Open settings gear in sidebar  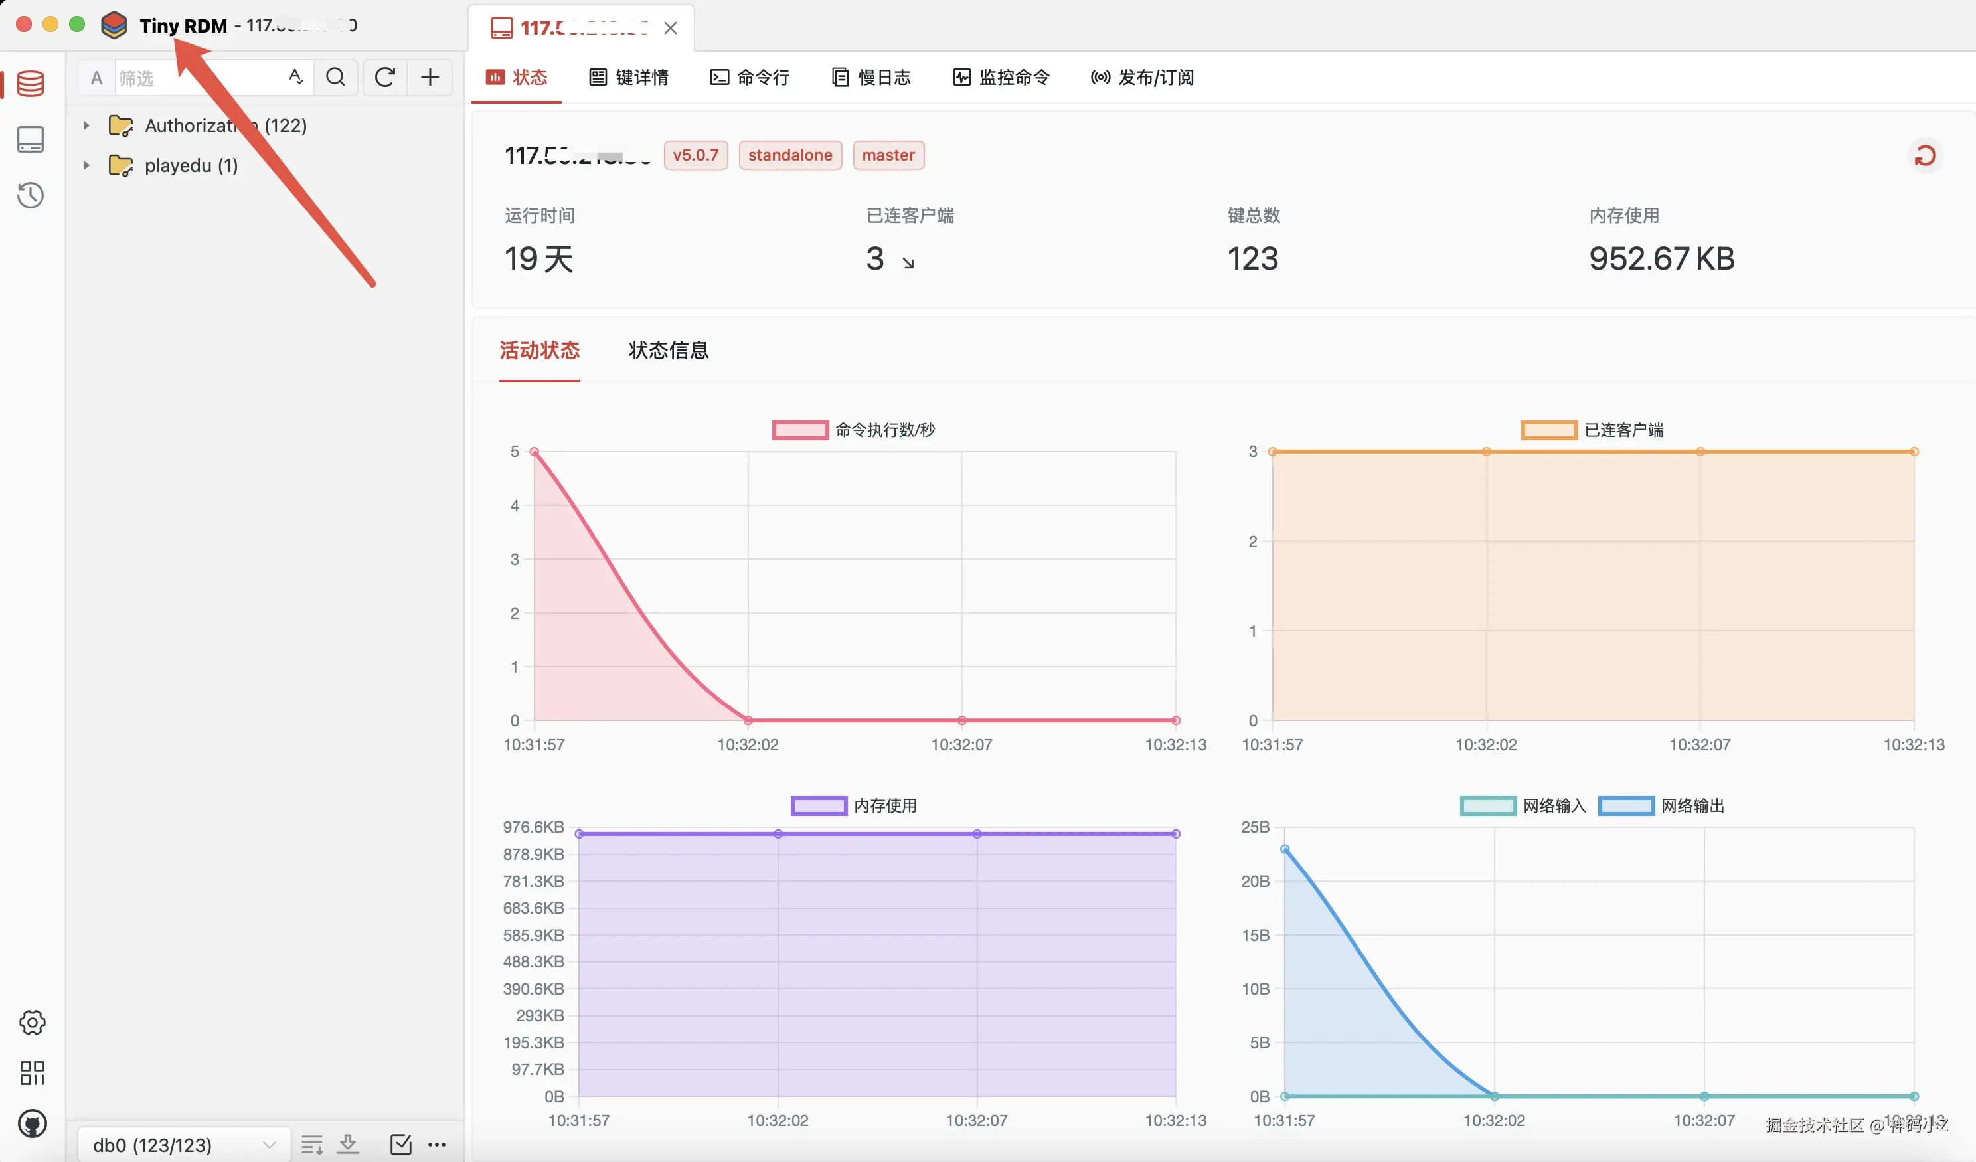point(32,1022)
